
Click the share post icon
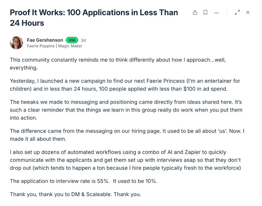coord(195,12)
